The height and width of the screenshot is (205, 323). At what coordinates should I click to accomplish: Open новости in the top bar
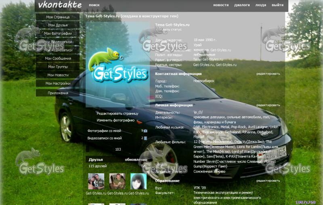[x=221, y=5]
